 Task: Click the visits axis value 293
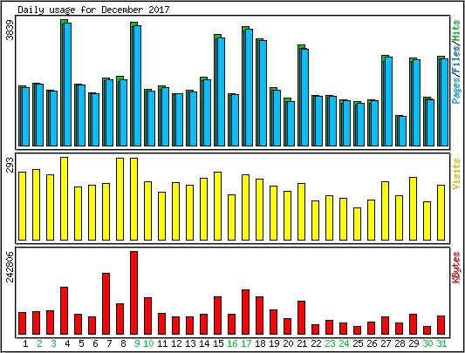pyautogui.click(x=10, y=165)
